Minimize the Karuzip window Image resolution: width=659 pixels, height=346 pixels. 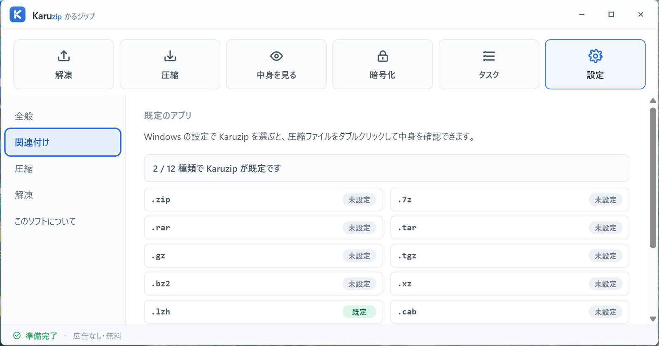click(582, 14)
